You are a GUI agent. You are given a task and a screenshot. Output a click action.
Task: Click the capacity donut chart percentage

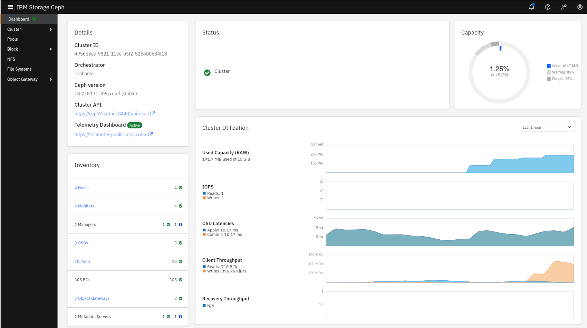499,69
